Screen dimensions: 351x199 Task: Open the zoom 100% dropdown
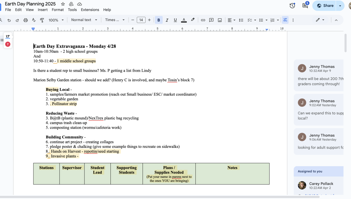tap(56, 20)
